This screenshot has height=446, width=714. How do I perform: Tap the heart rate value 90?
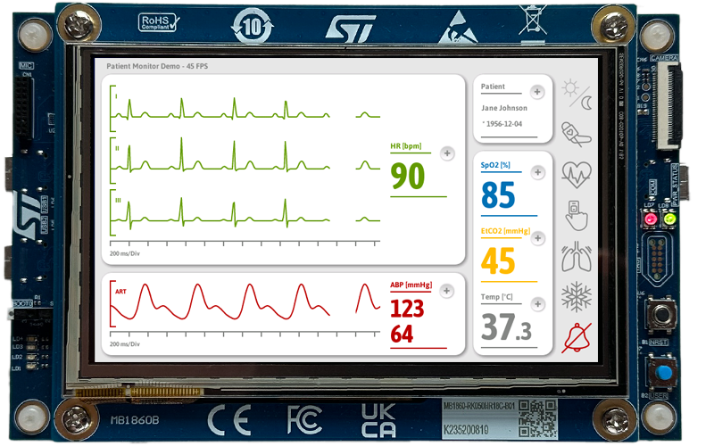tap(408, 176)
